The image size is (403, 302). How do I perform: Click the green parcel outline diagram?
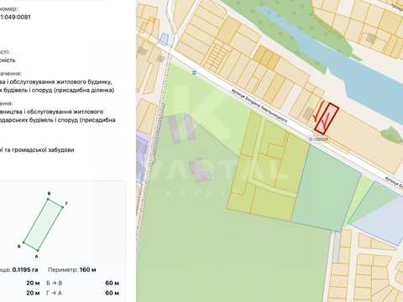click(x=43, y=225)
